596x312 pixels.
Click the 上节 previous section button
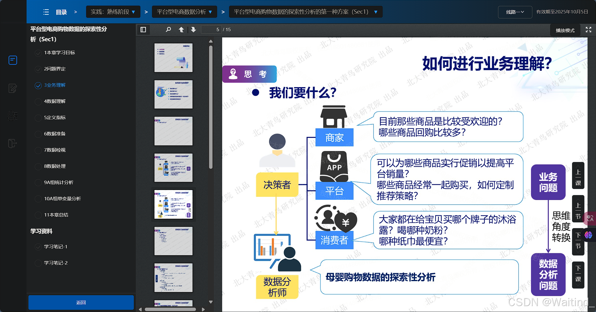(x=578, y=209)
